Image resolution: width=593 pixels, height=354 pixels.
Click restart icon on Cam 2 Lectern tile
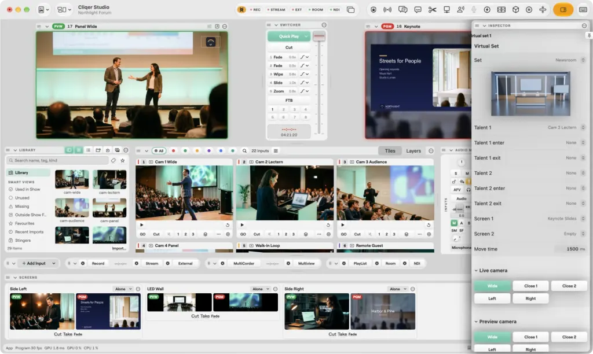(328, 225)
